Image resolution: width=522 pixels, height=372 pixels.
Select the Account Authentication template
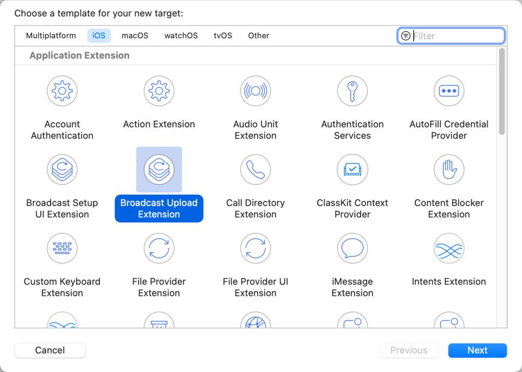pyautogui.click(x=62, y=105)
